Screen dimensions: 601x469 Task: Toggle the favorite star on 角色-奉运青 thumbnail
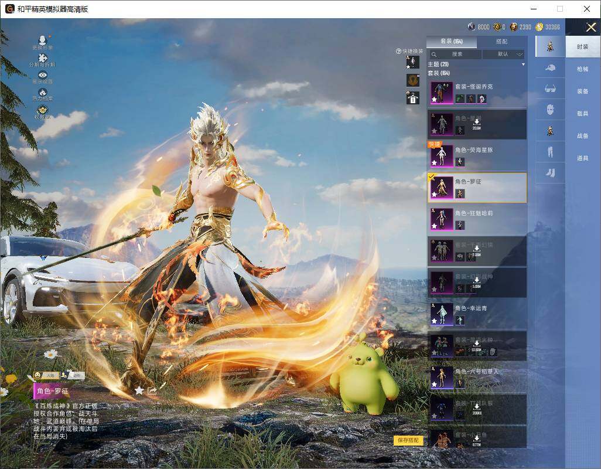(x=434, y=321)
